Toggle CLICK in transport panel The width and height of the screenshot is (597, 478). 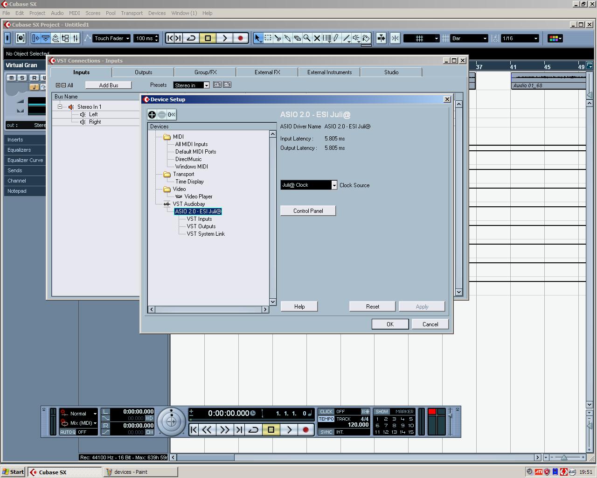click(x=326, y=412)
